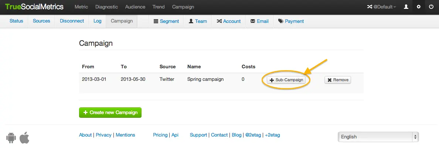The width and height of the screenshot is (439, 148).
Task: Open the Diagnostic menu
Action: coord(106,7)
